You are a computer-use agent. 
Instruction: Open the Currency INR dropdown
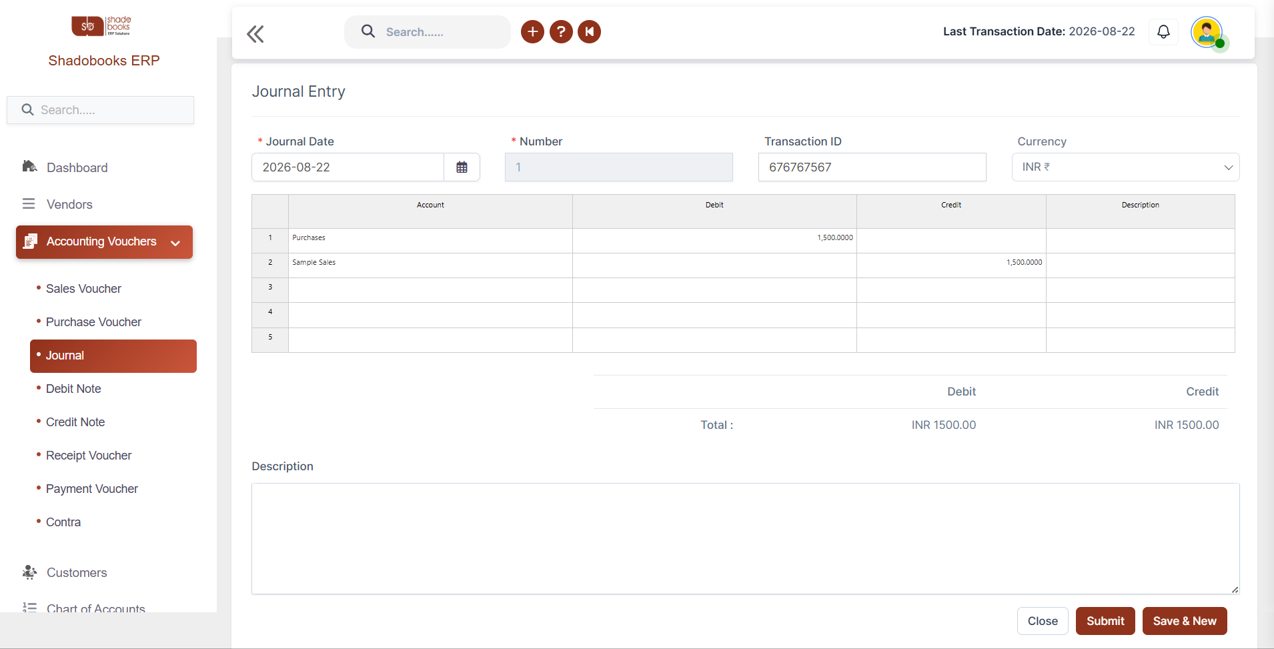[x=1125, y=167]
